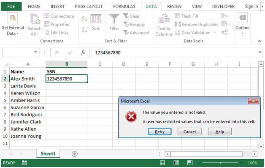Click the Get External Data icon

tap(13, 18)
